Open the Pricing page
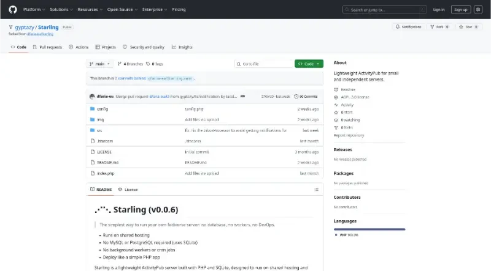This screenshot has height=271, width=491. pyautogui.click(x=179, y=10)
